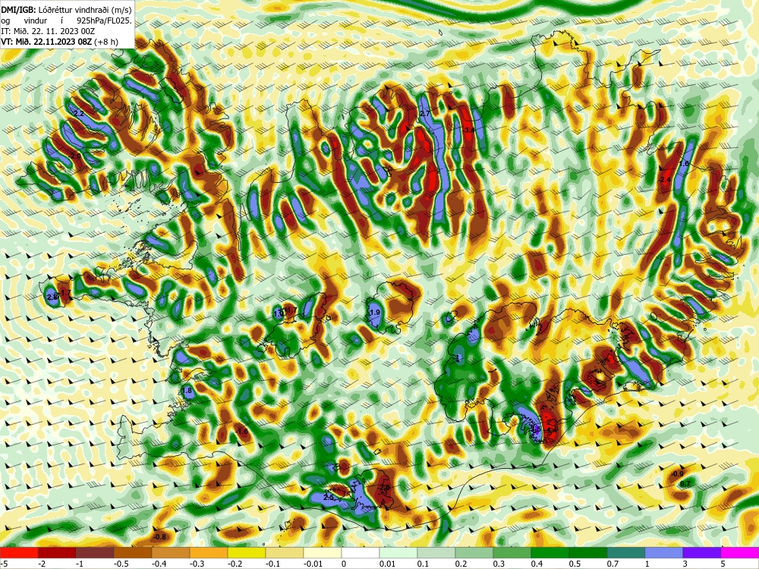Click the '2.6' value near the south coast

329,498
